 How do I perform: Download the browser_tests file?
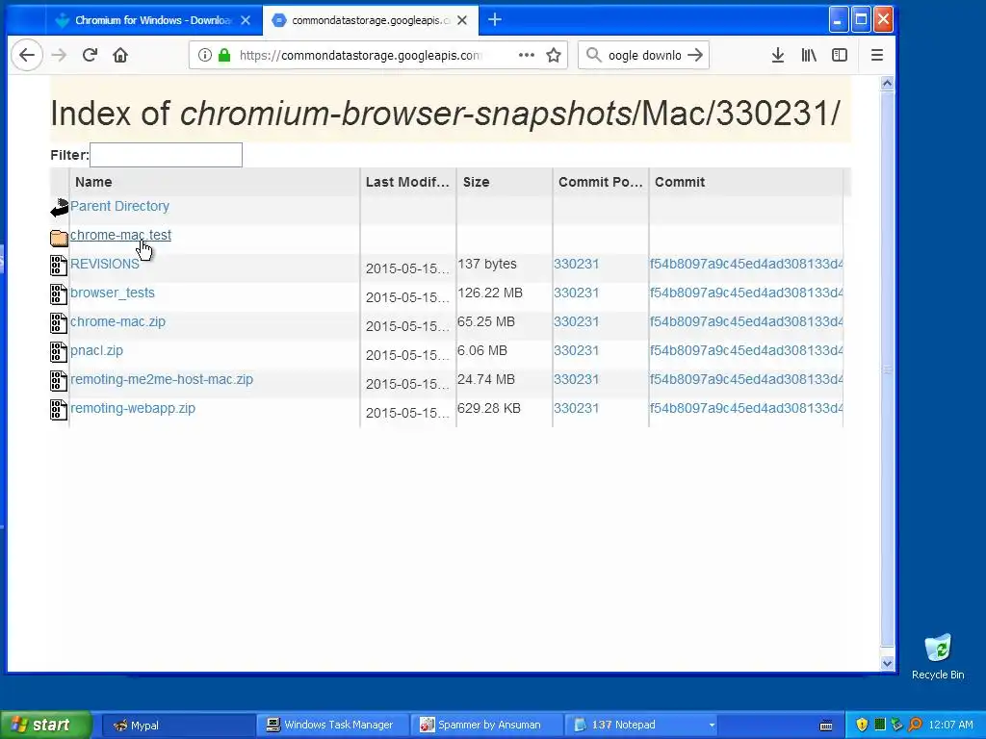[113, 293]
